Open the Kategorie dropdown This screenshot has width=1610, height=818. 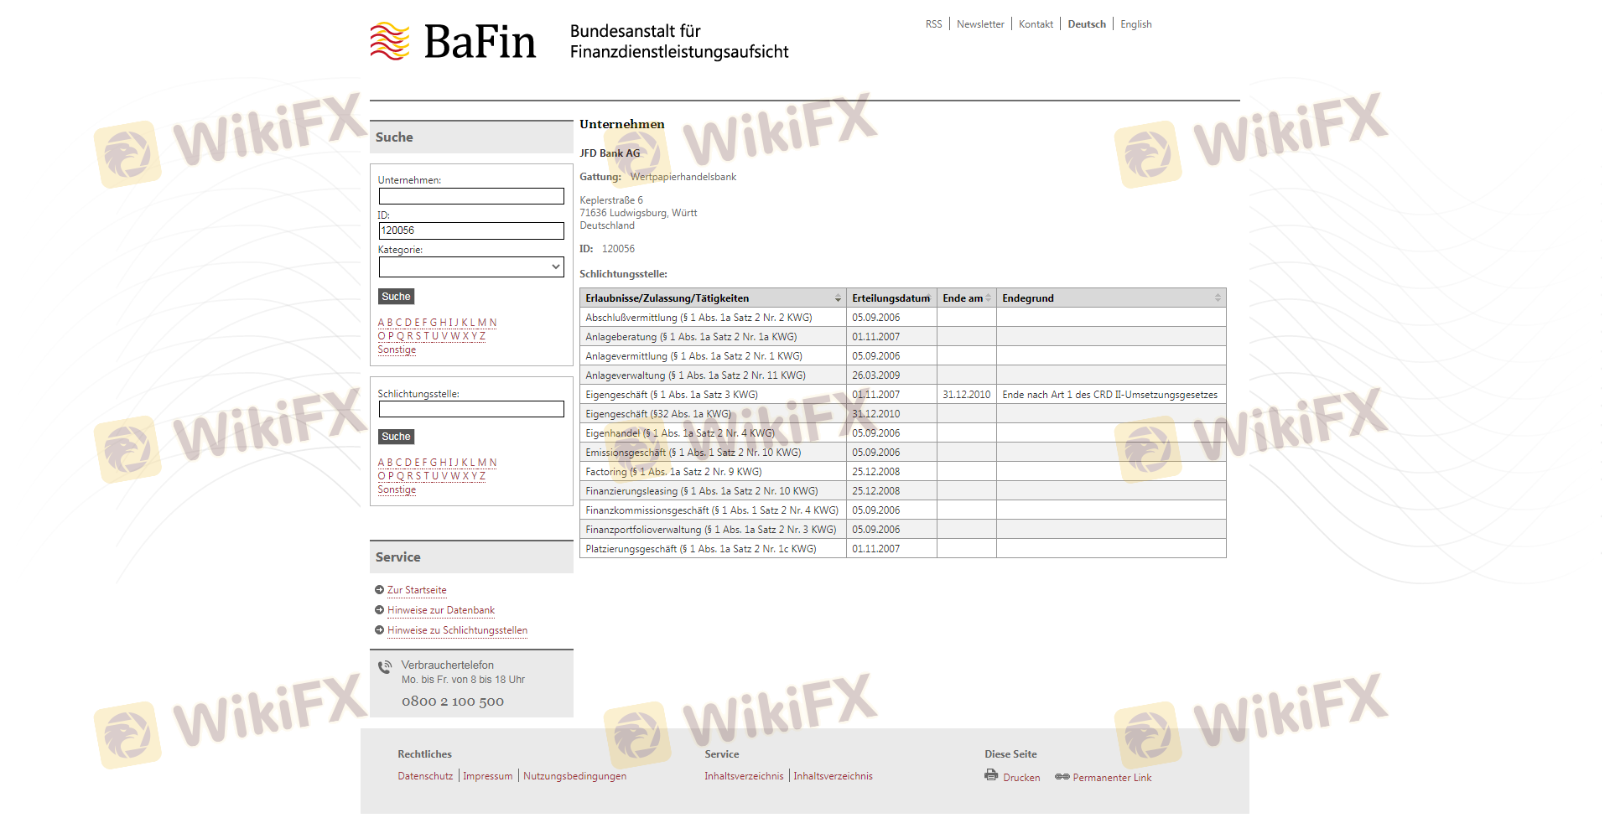pos(471,267)
